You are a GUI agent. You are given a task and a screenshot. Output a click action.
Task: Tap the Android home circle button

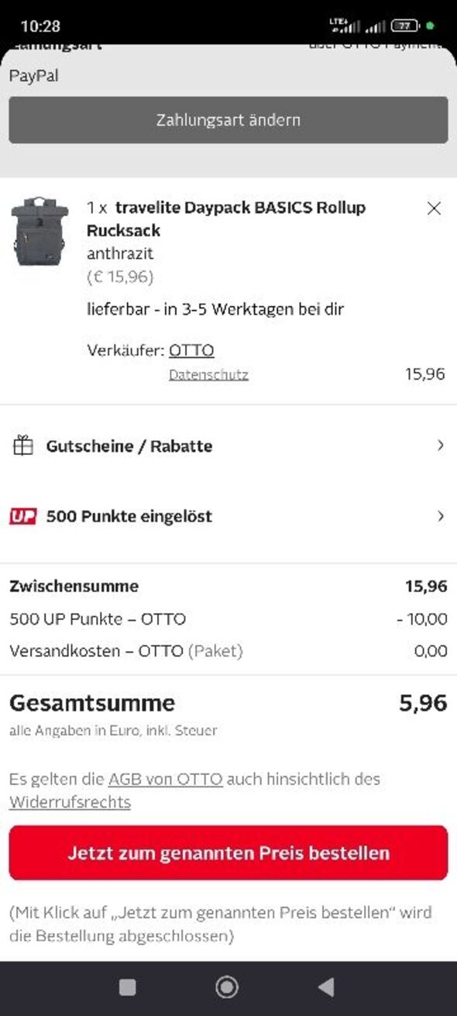227,987
